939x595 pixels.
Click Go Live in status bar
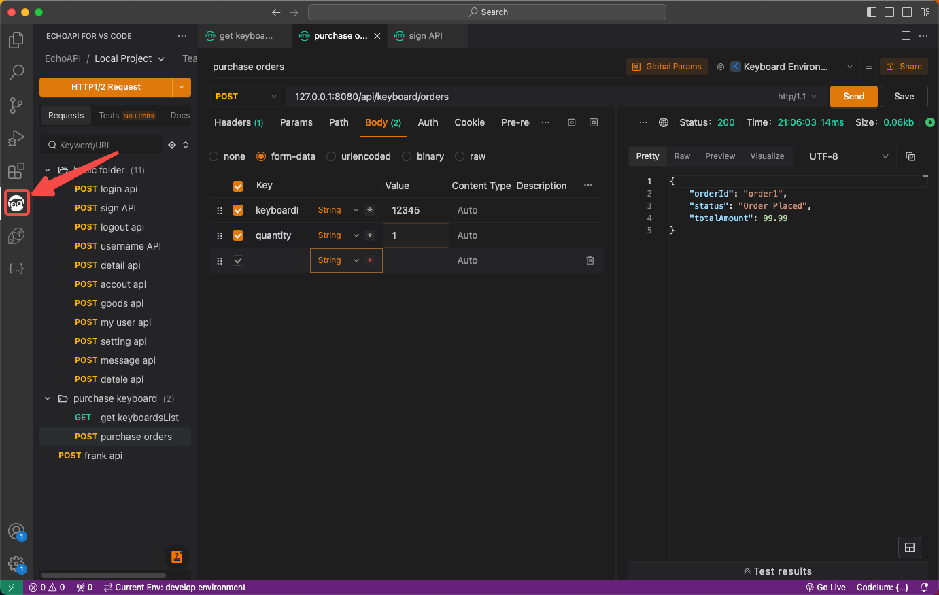[825, 588]
